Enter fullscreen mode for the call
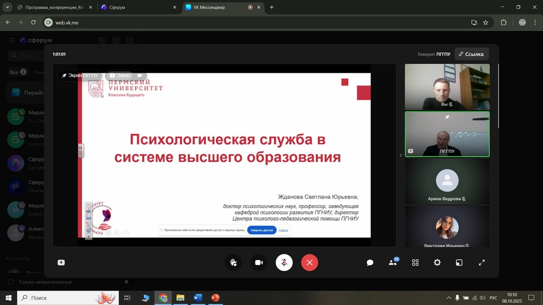This screenshot has width=543, height=305. 482,262
